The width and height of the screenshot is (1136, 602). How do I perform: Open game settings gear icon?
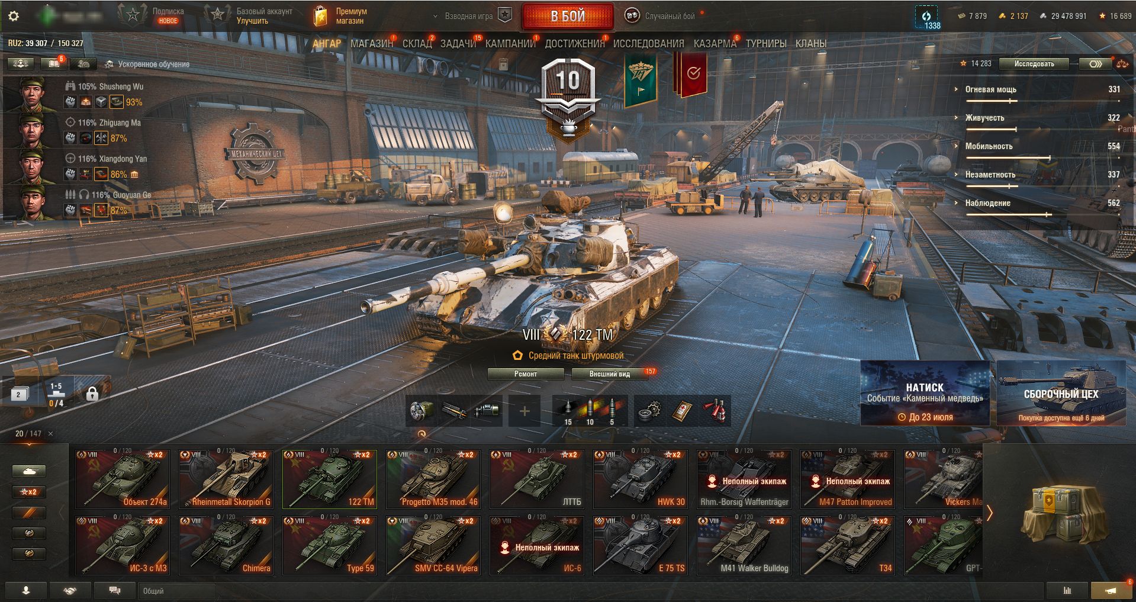click(x=13, y=17)
